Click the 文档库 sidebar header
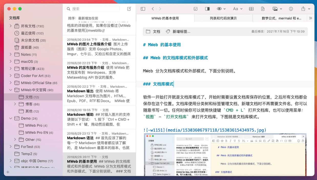 point(14,18)
